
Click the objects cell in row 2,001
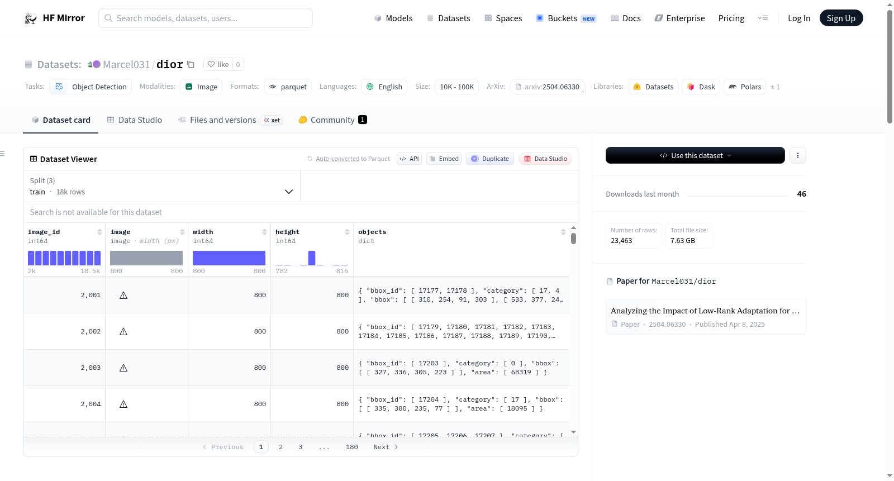pos(462,295)
